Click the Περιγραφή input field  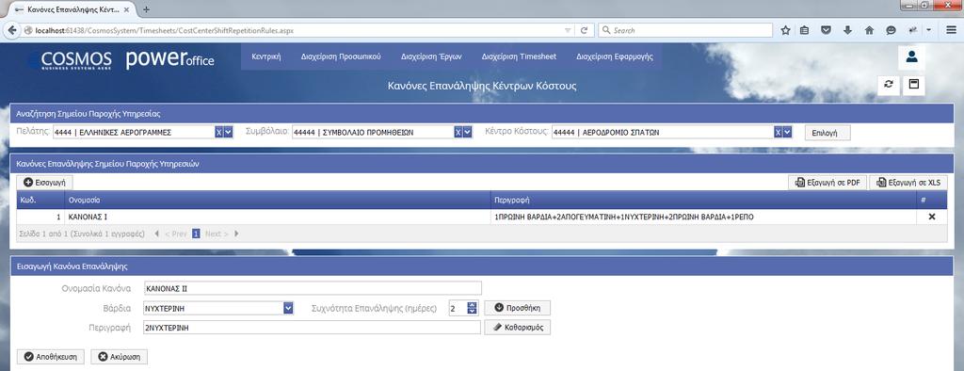coord(312,328)
